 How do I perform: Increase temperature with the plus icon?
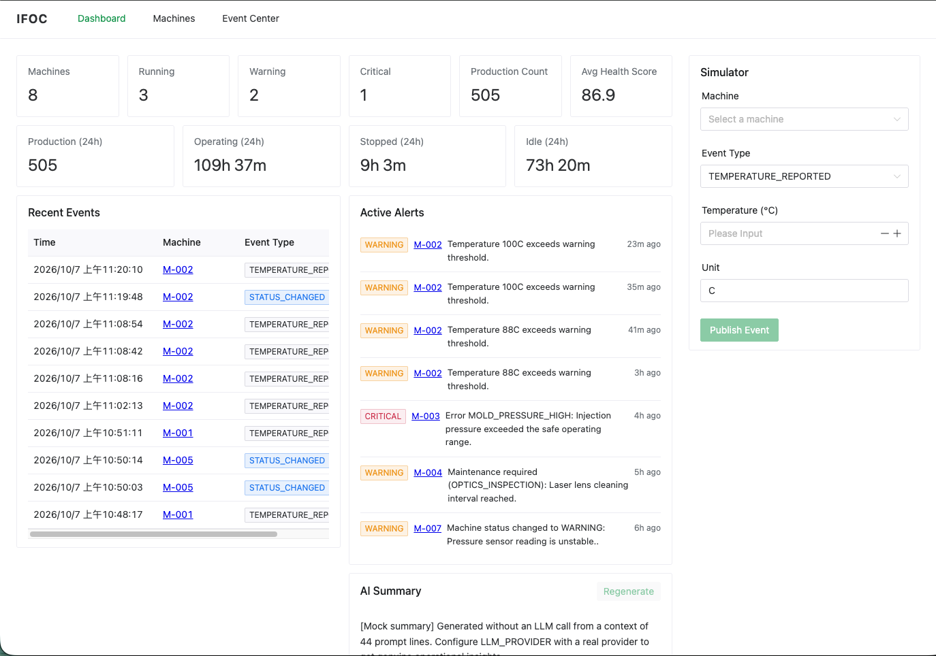click(x=897, y=233)
